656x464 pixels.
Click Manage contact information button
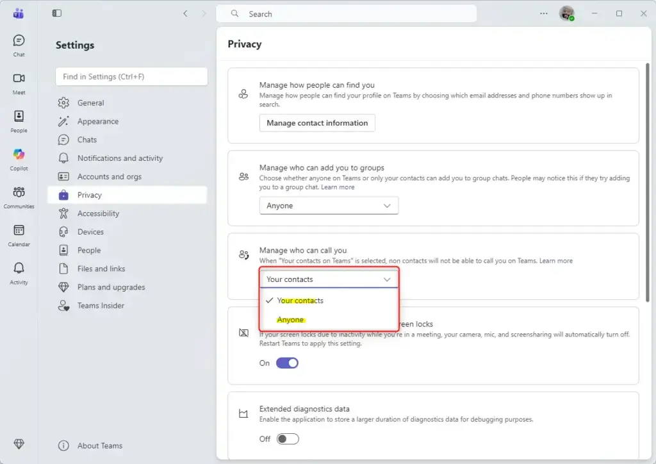[x=317, y=123]
